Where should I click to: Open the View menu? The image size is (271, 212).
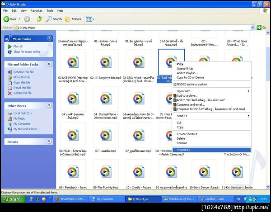tap(23, 10)
